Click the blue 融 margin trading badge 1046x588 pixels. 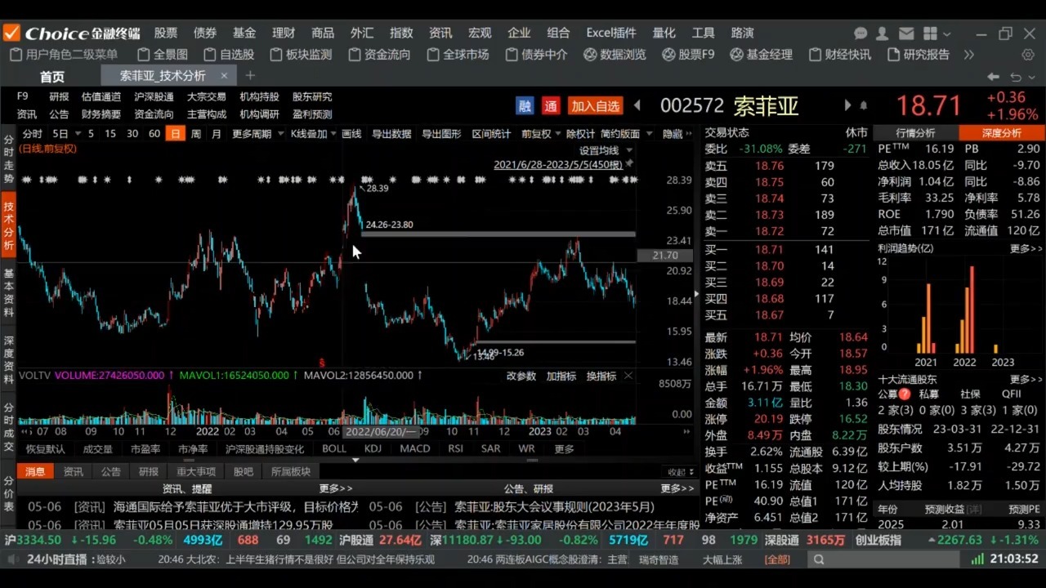click(x=525, y=106)
